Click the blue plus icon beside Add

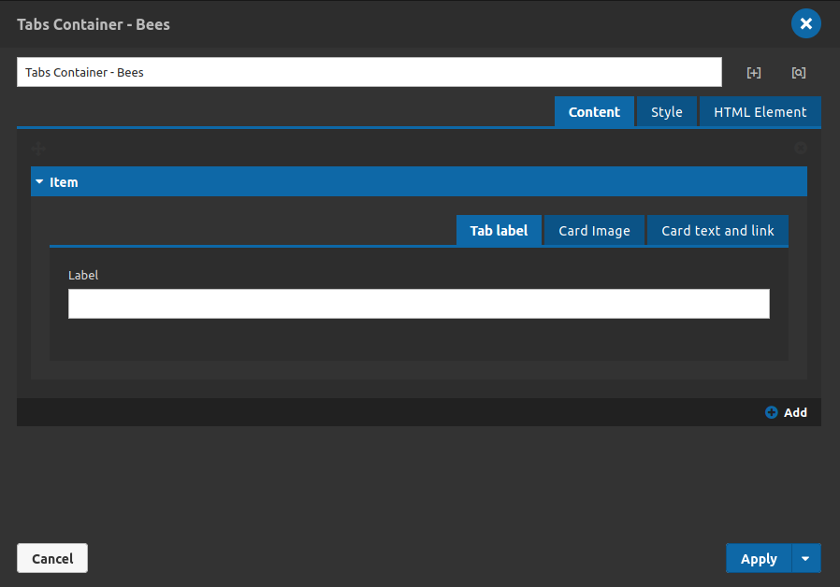click(x=772, y=412)
